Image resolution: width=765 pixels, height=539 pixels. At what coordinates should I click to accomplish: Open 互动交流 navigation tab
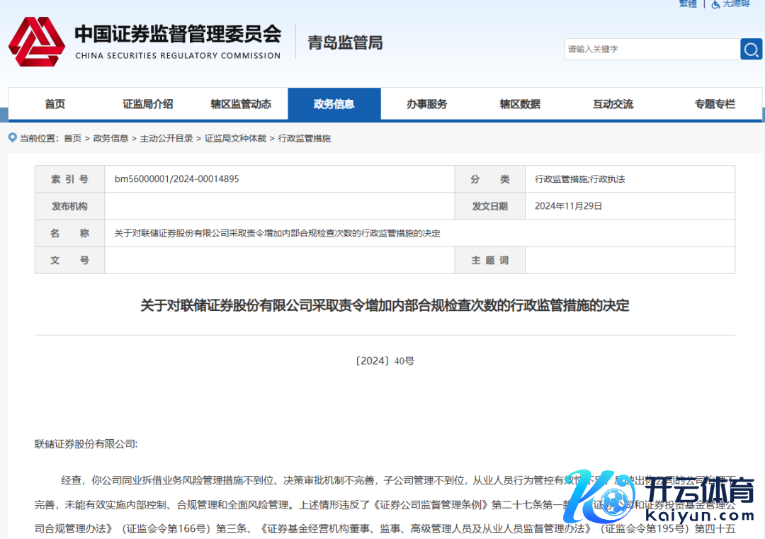pyautogui.click(x=613, y=104)
